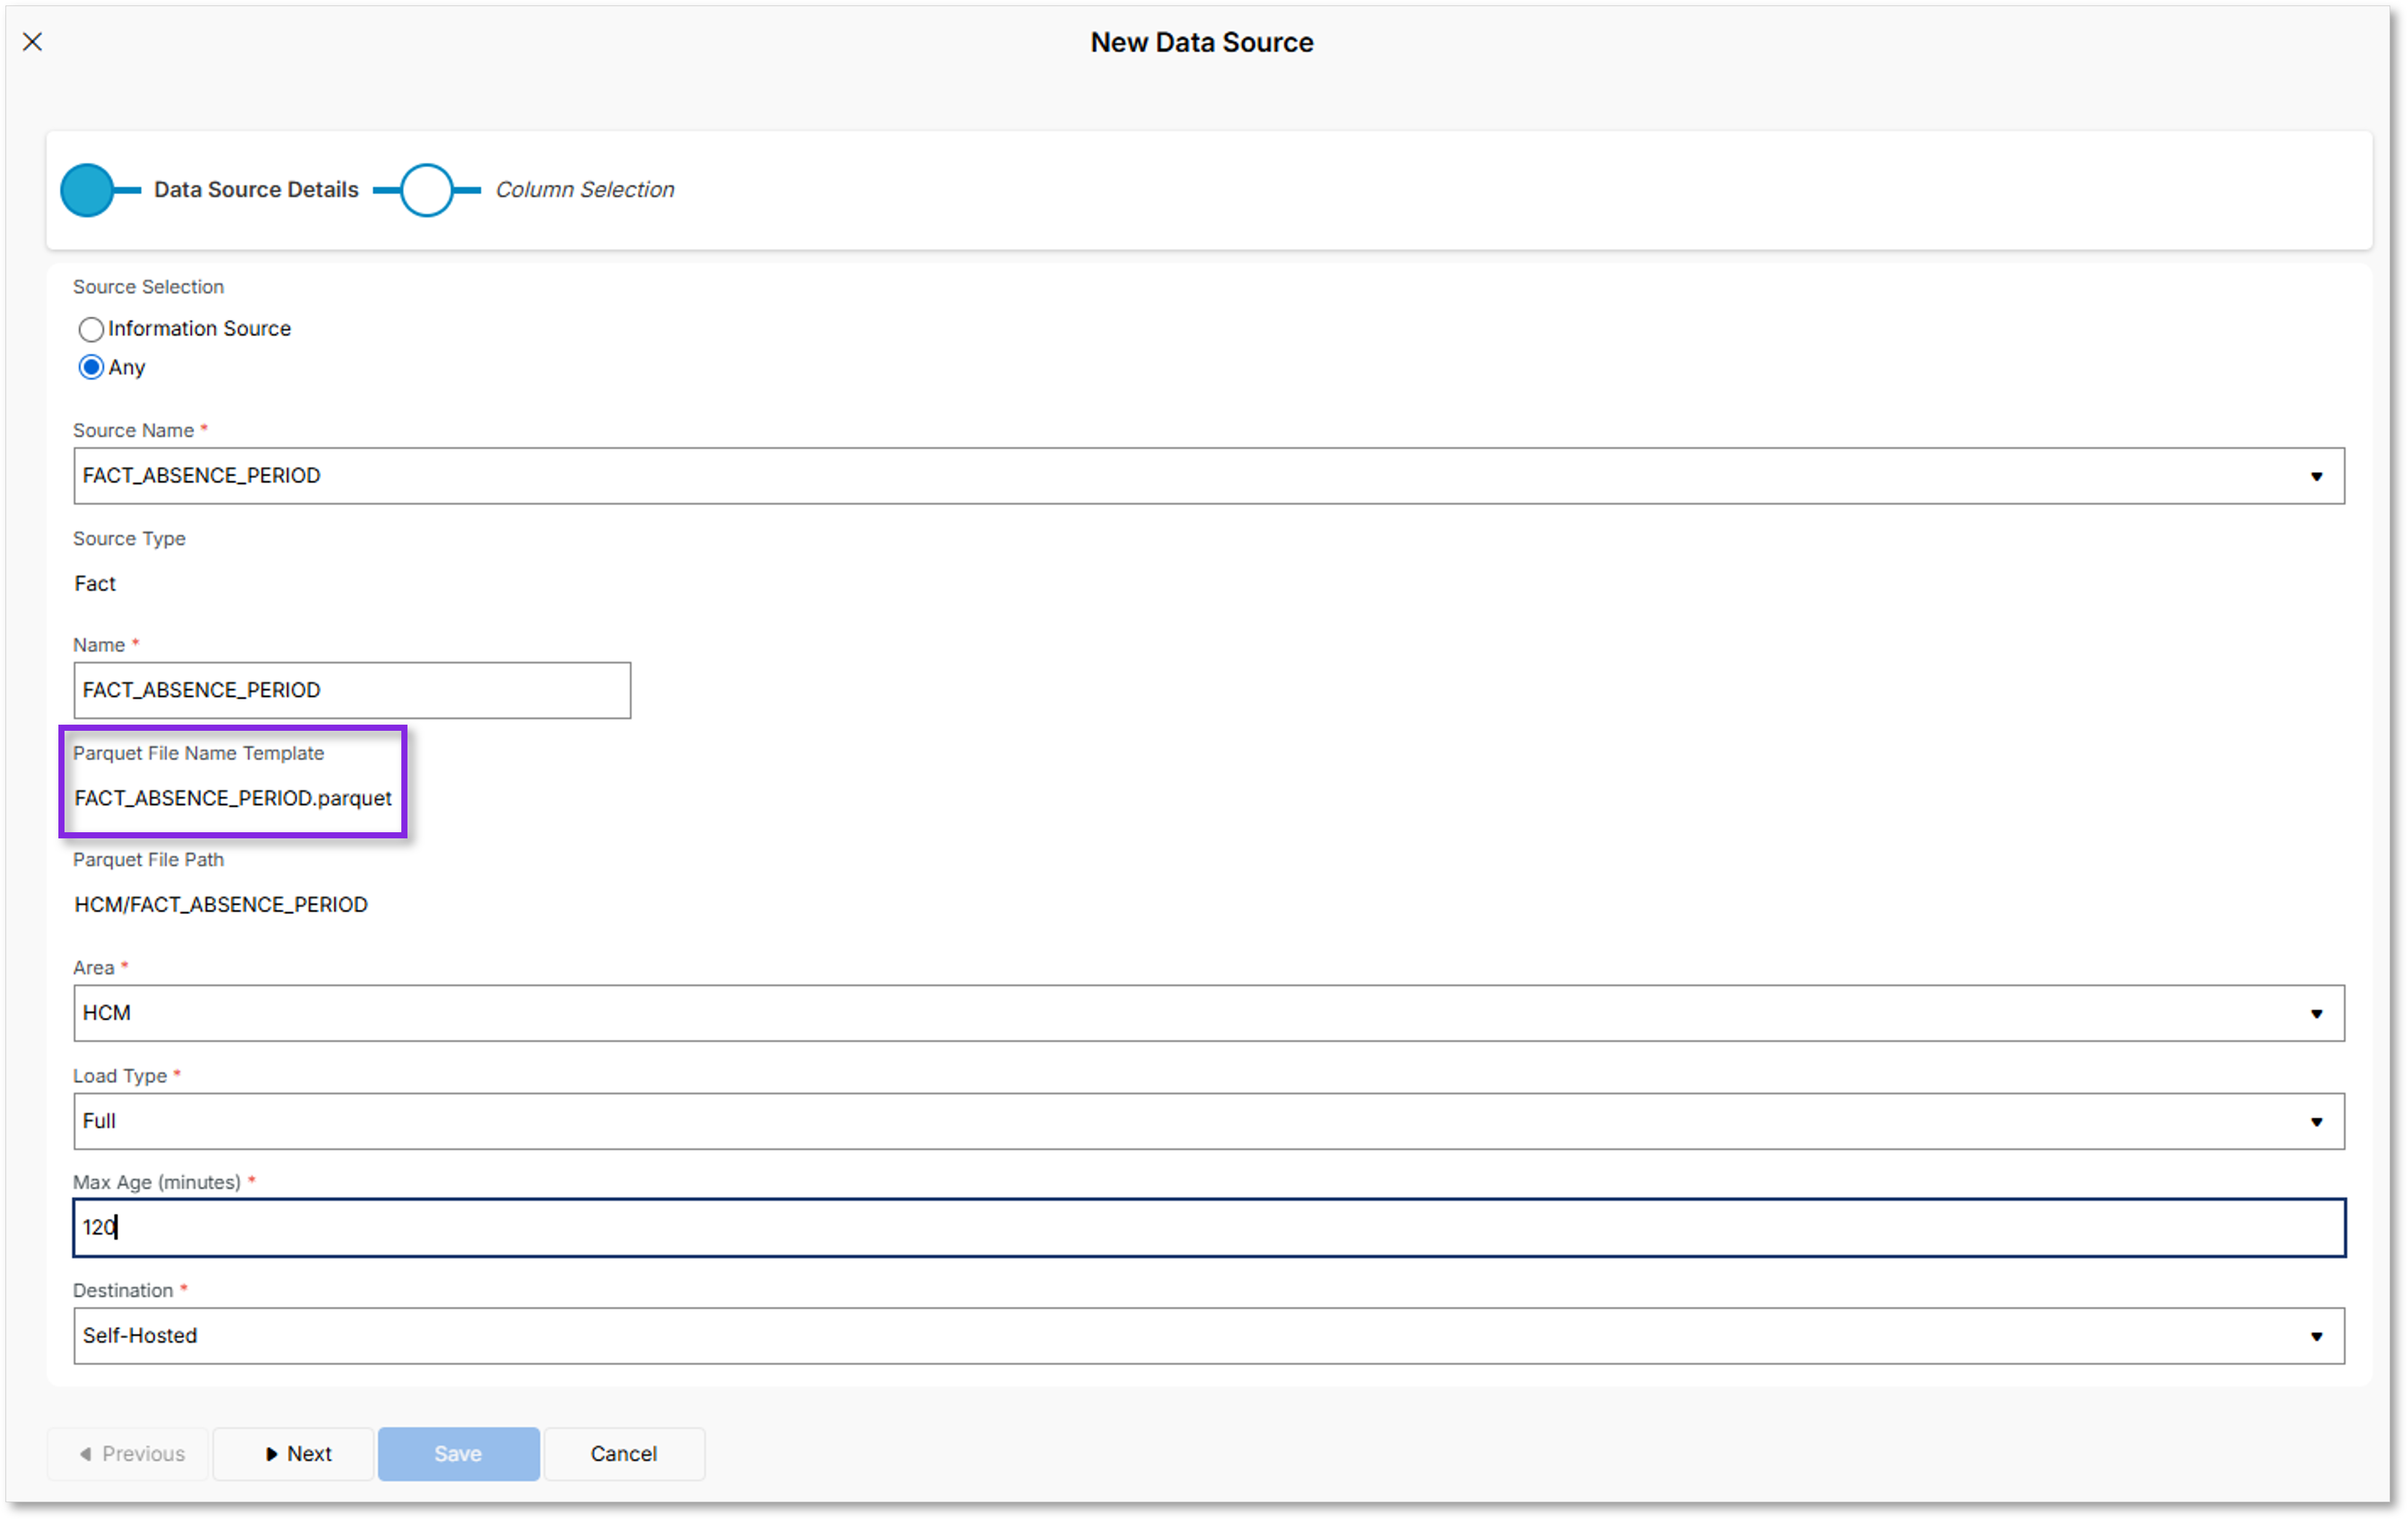Open the Load Type dropdown
The width and height of the screenshot is (2408, 1520).
(1208, 1121)
